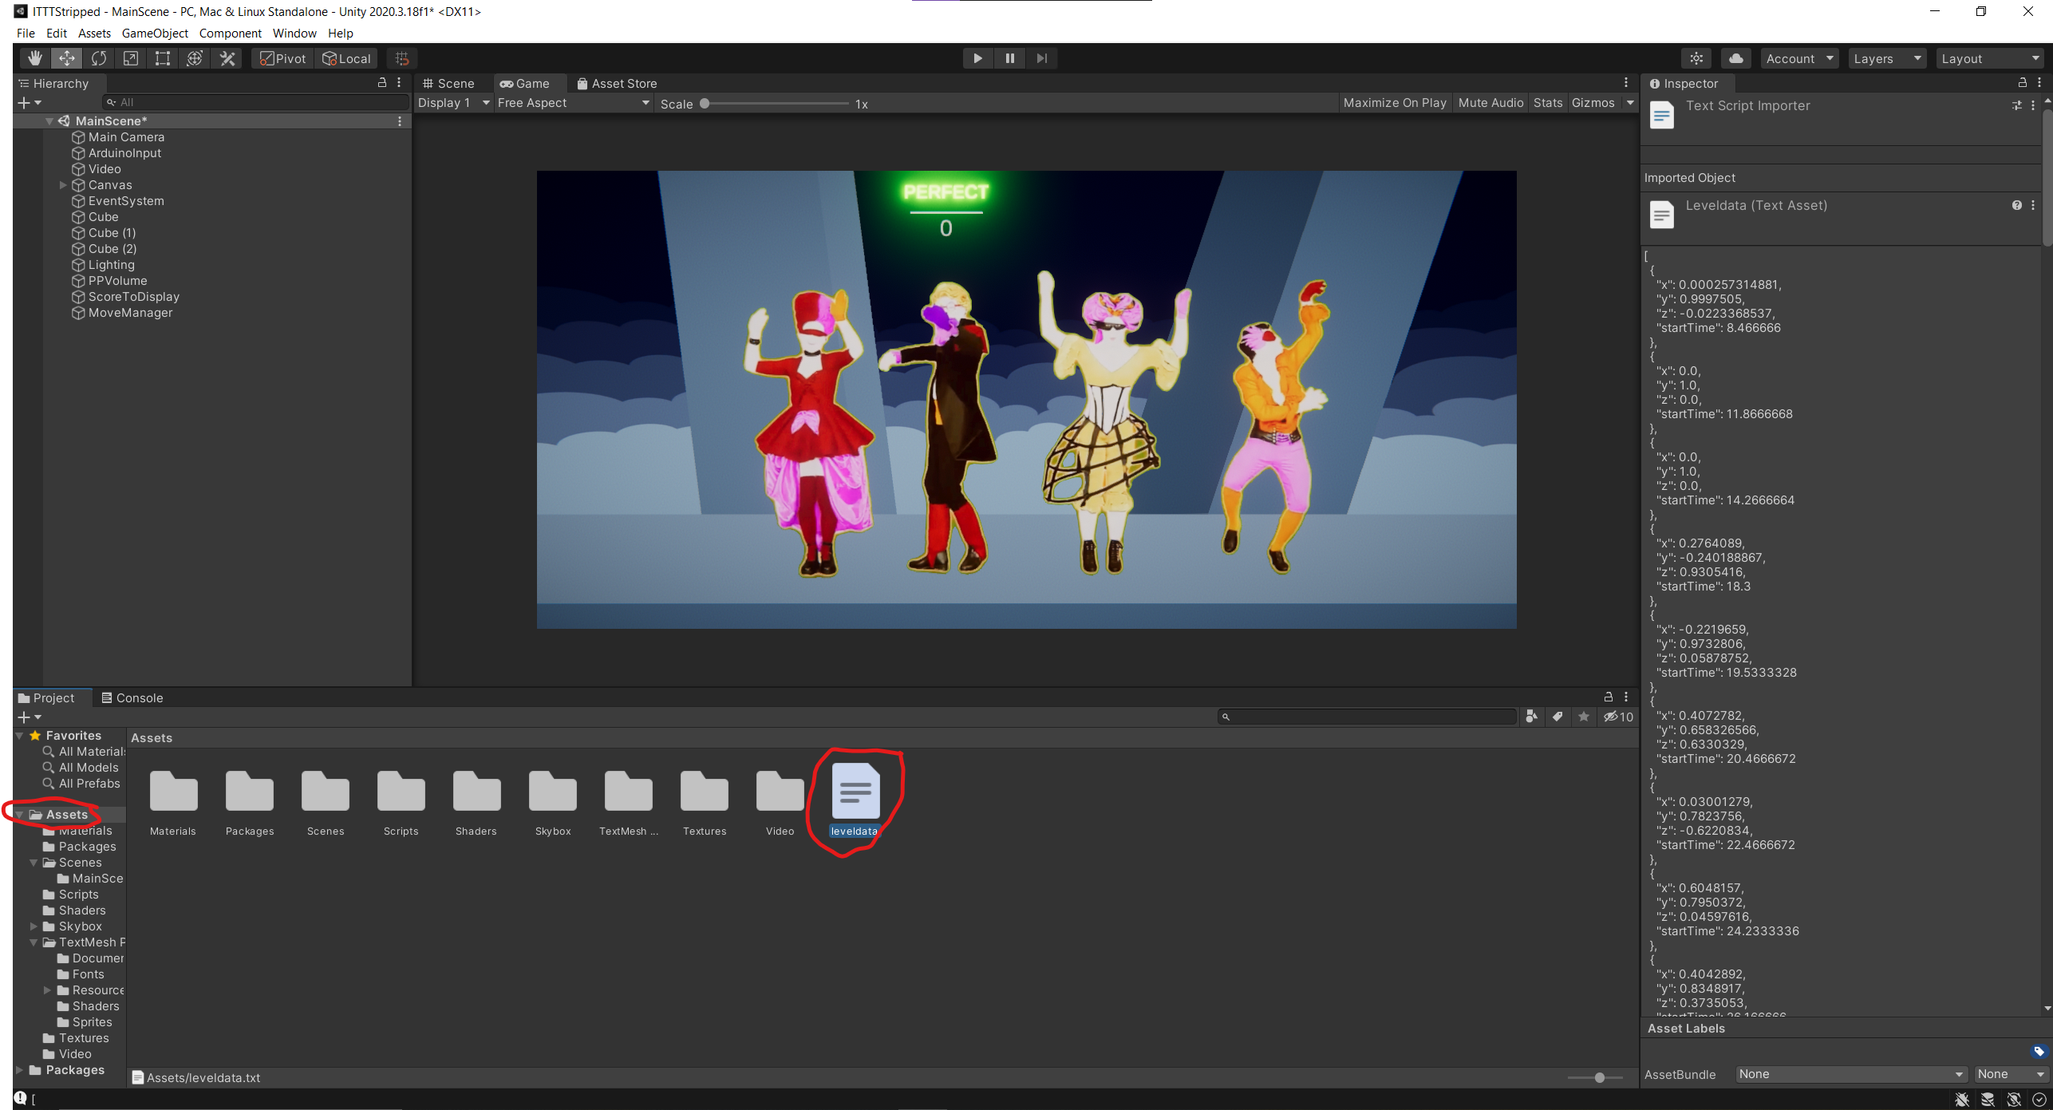This screenshot has width=2053, height=1110.
Task: Click Mute Audio button in Game view
Action: 1489,102
